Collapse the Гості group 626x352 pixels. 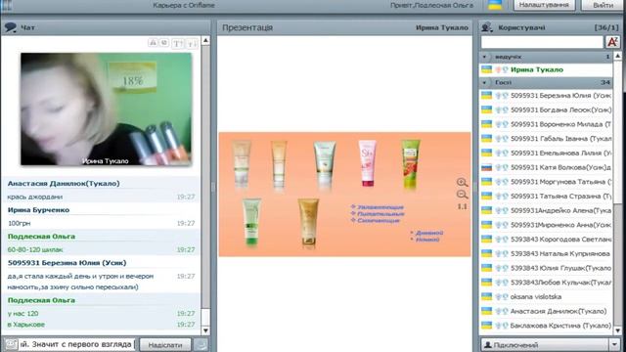click(x=485, y=82)
